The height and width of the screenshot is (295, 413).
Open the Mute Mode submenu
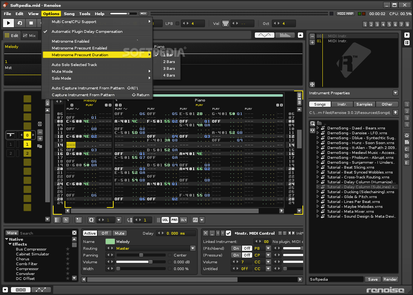[x=97, y=71]
